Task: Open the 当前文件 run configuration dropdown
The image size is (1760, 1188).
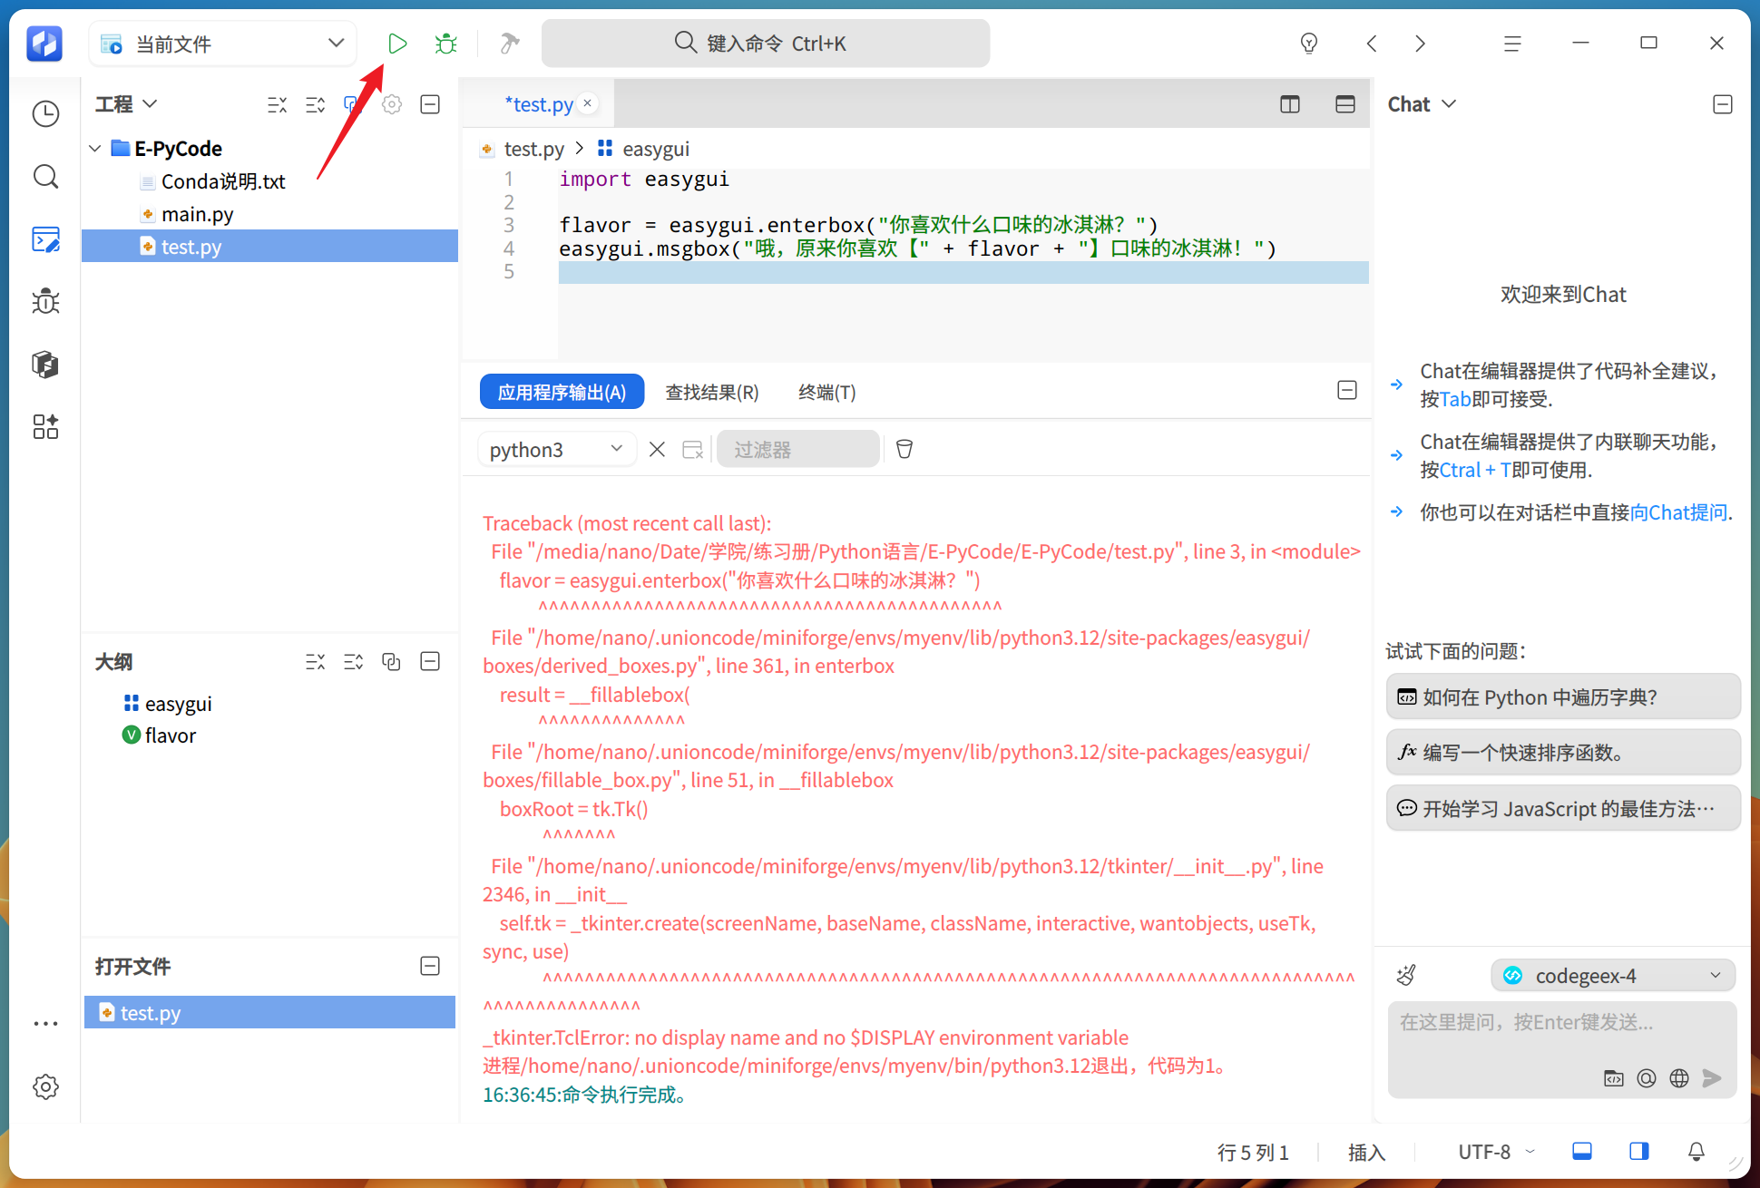Action: [x=222, y=44]
